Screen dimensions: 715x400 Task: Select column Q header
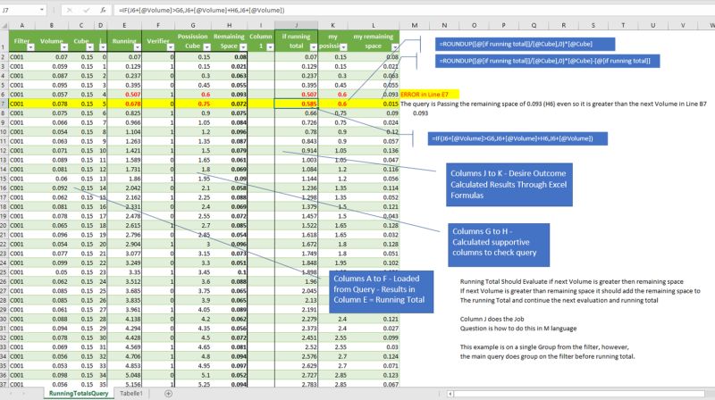(534, 26)
